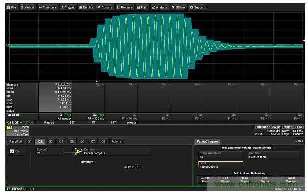The width and height of the screenshot is (307, 192).
Task: Toggle the Q2 On checkbox
Action: click(12, 151)
